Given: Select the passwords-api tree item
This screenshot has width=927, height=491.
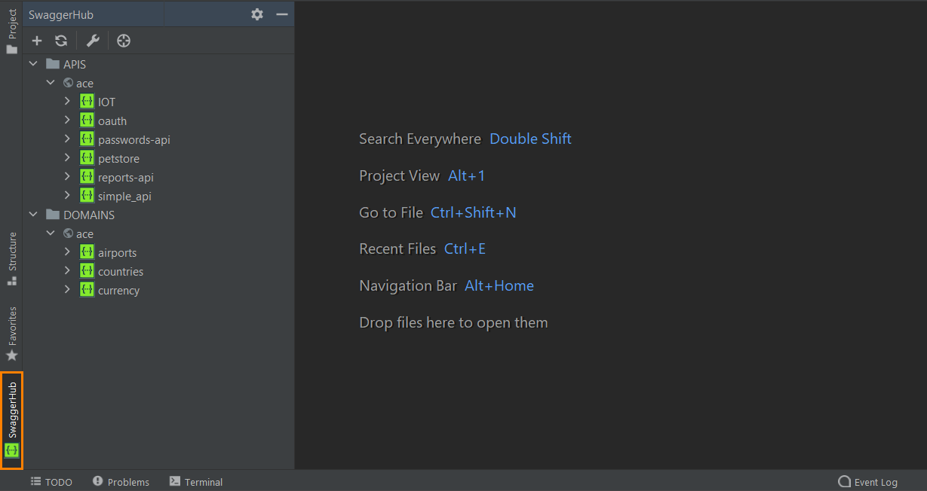Looking at the screenshot, I should click(134, 139).
